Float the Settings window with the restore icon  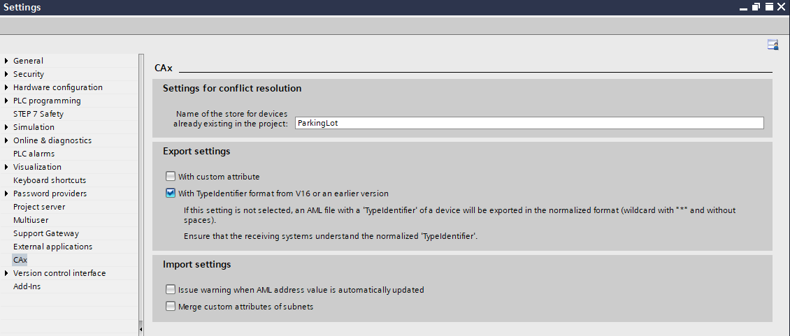(x=756, y=7)
